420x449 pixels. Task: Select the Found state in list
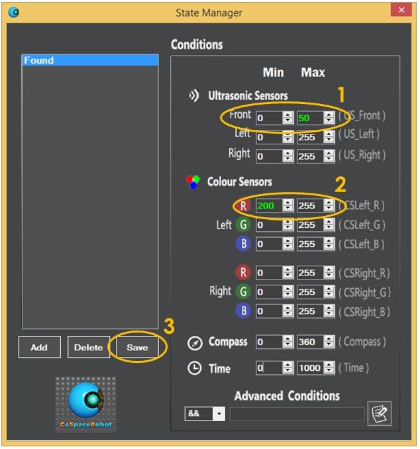point(90,60)
